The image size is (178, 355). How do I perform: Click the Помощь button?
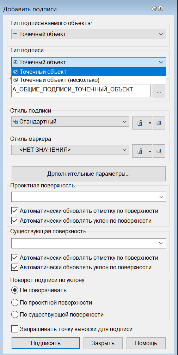(x=146, y=343)
